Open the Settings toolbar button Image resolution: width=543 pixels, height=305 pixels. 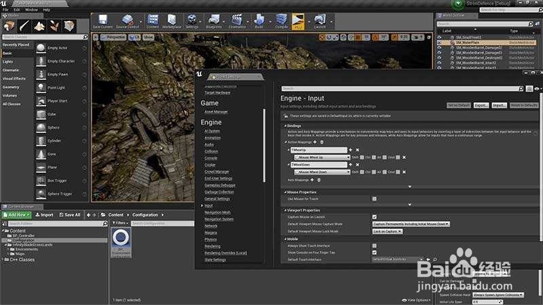click(x=191, y=22)
